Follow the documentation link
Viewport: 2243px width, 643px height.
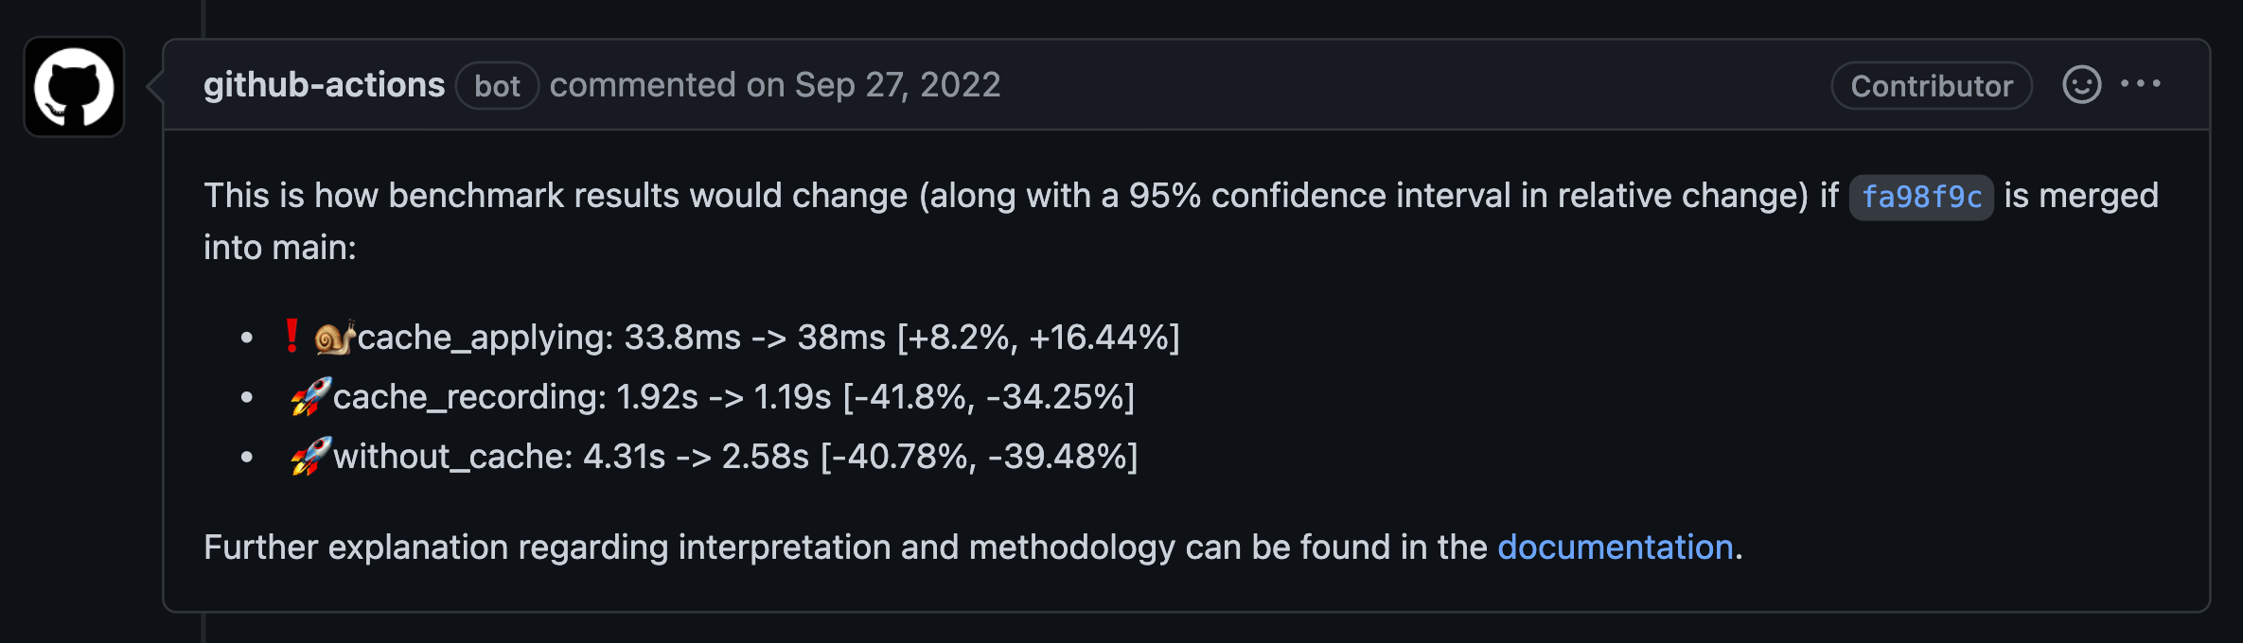pos(1615,547)
